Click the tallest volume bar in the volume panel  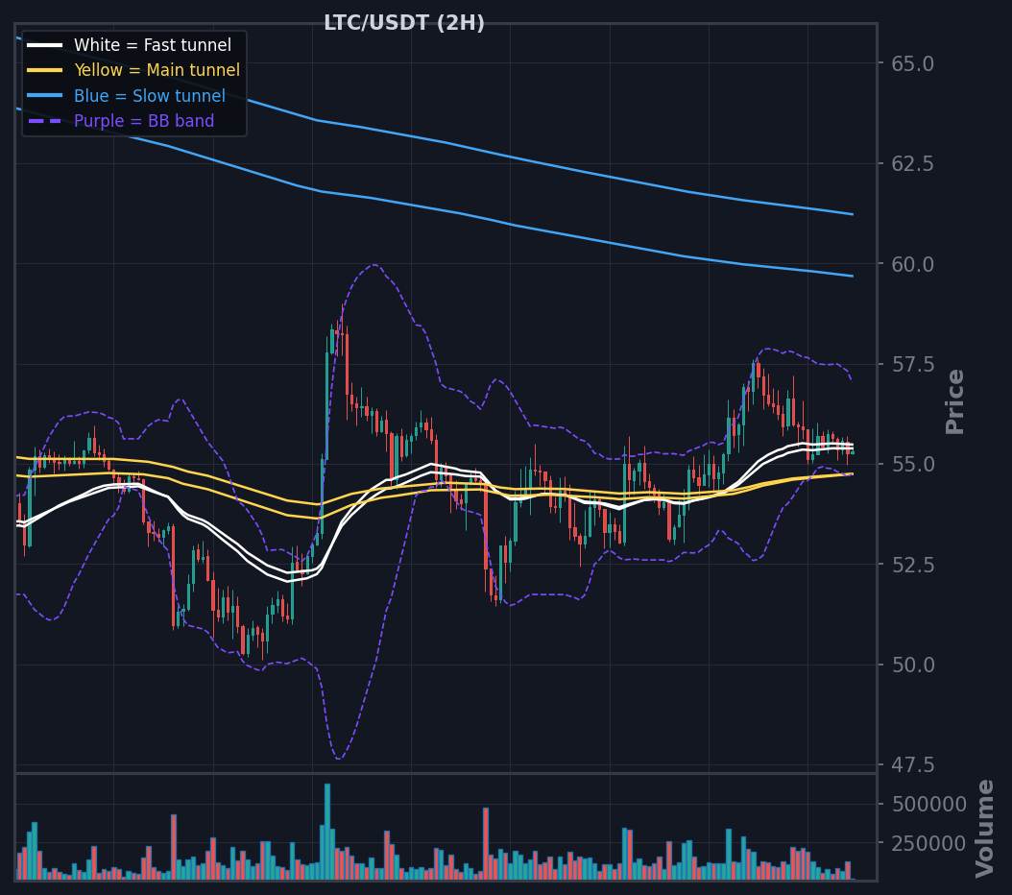point(327,832)
